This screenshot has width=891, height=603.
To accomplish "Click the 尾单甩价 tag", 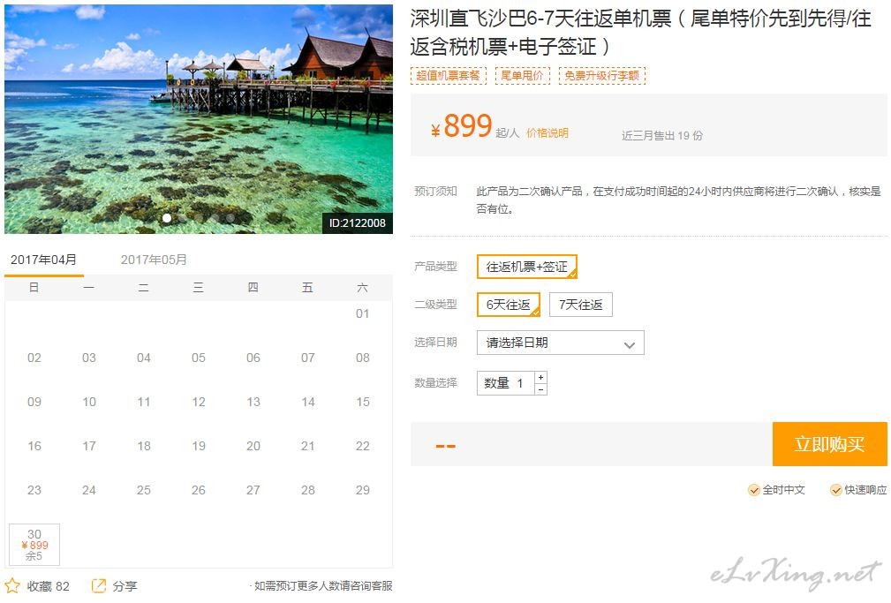I will click(x=522, y=76).
